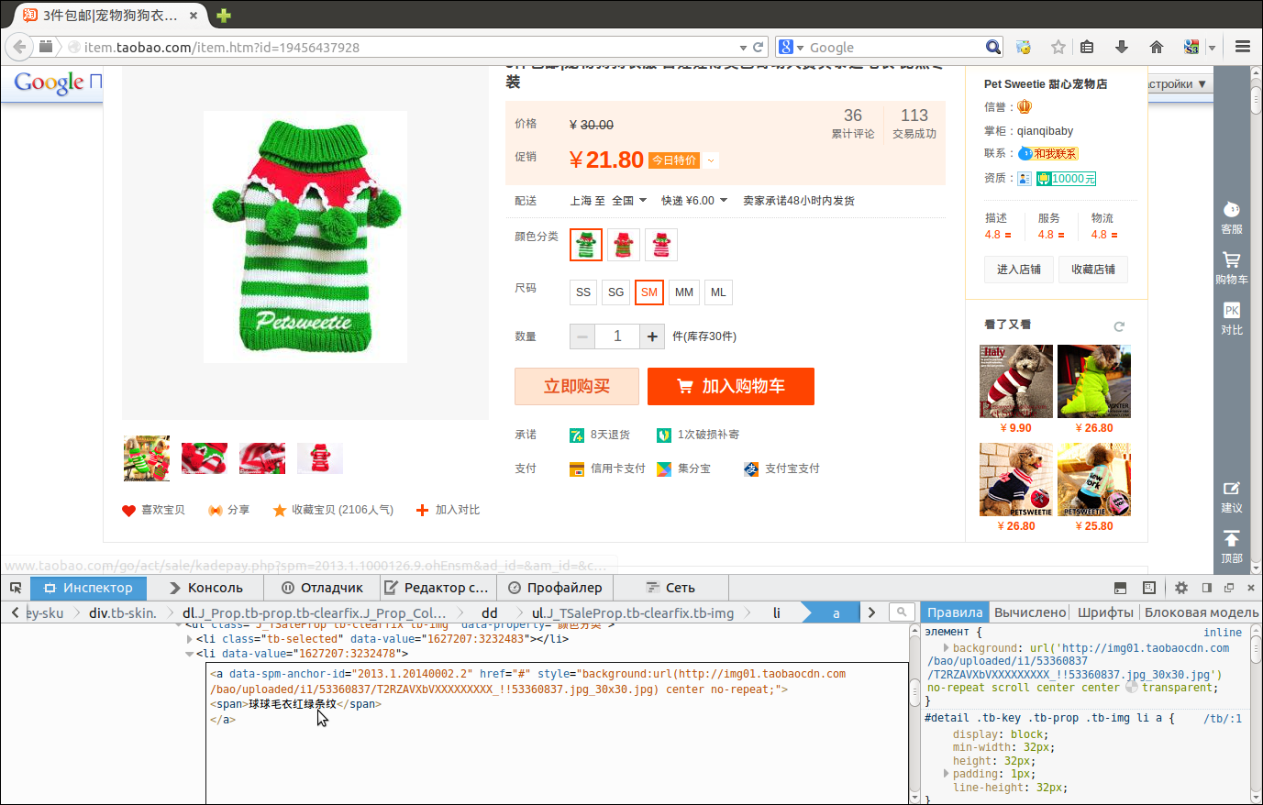Select the first green color option swatch
This screenshot has width=1263, height=805.
pyautogui.click(x=586, y=245)
